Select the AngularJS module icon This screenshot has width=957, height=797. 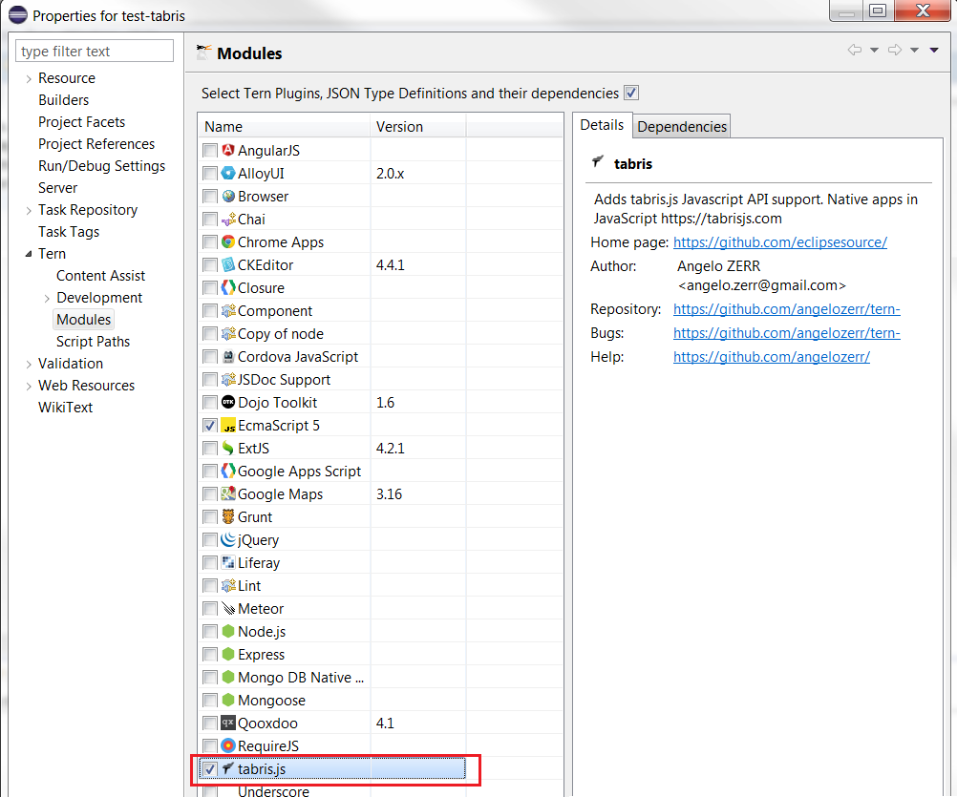pos(229,150)
